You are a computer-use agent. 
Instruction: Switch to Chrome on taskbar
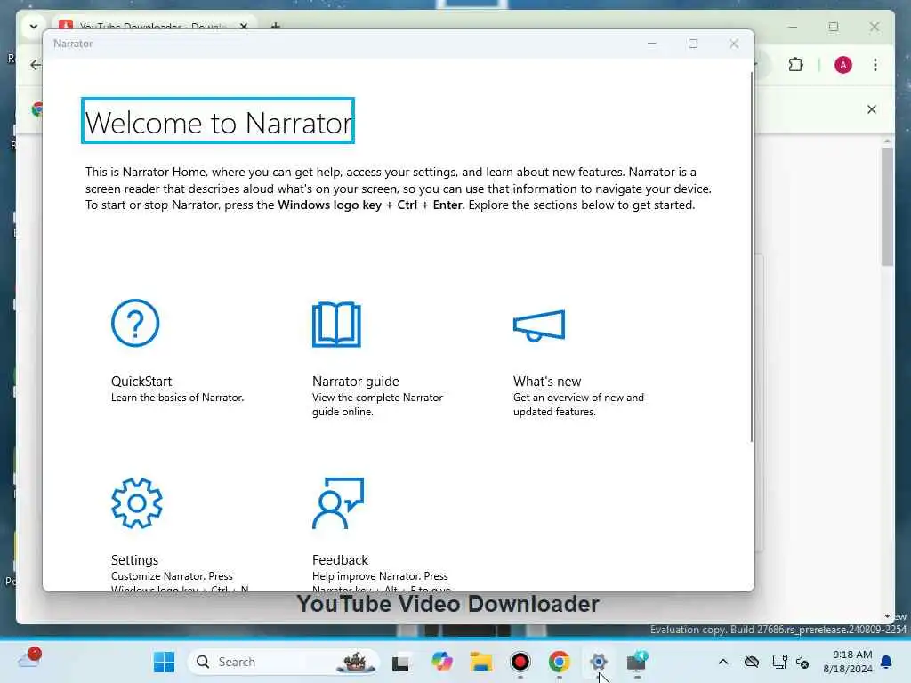pyautogui.click(x=559, y=662)
